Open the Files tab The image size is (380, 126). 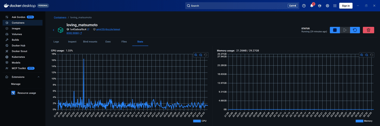(124, 42)
